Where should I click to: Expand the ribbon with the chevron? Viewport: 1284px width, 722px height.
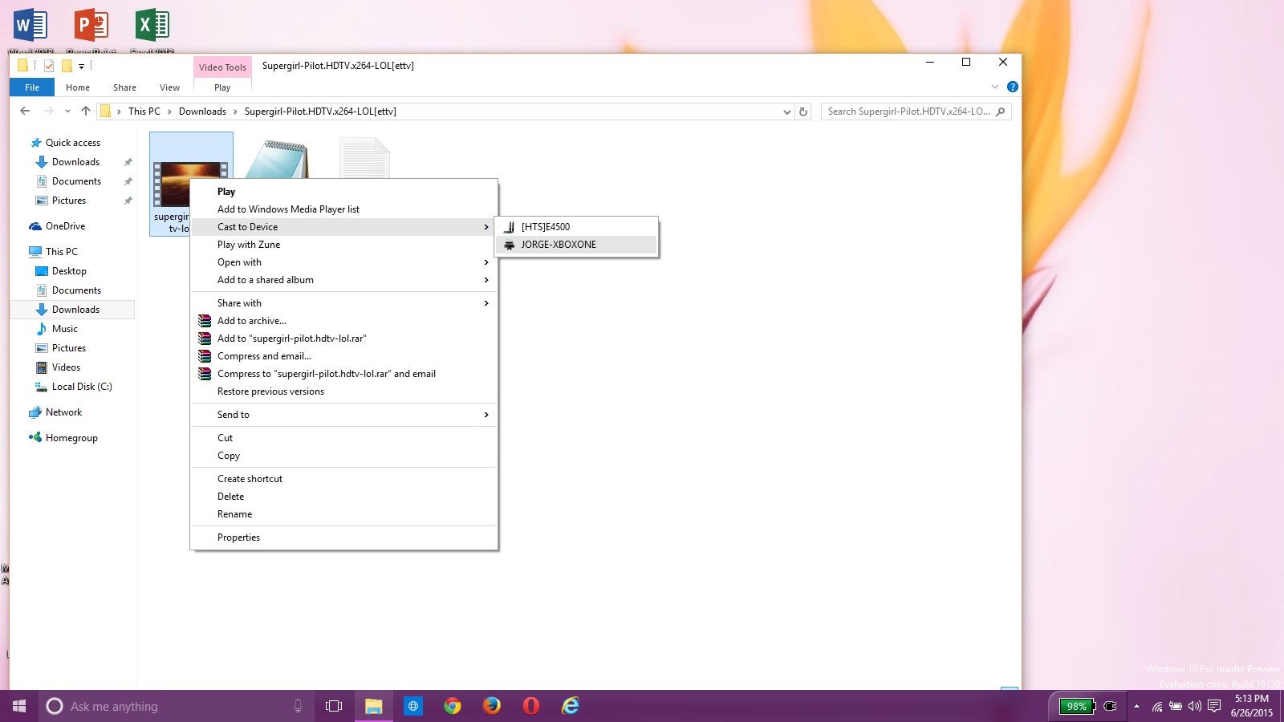pos(995,87)
